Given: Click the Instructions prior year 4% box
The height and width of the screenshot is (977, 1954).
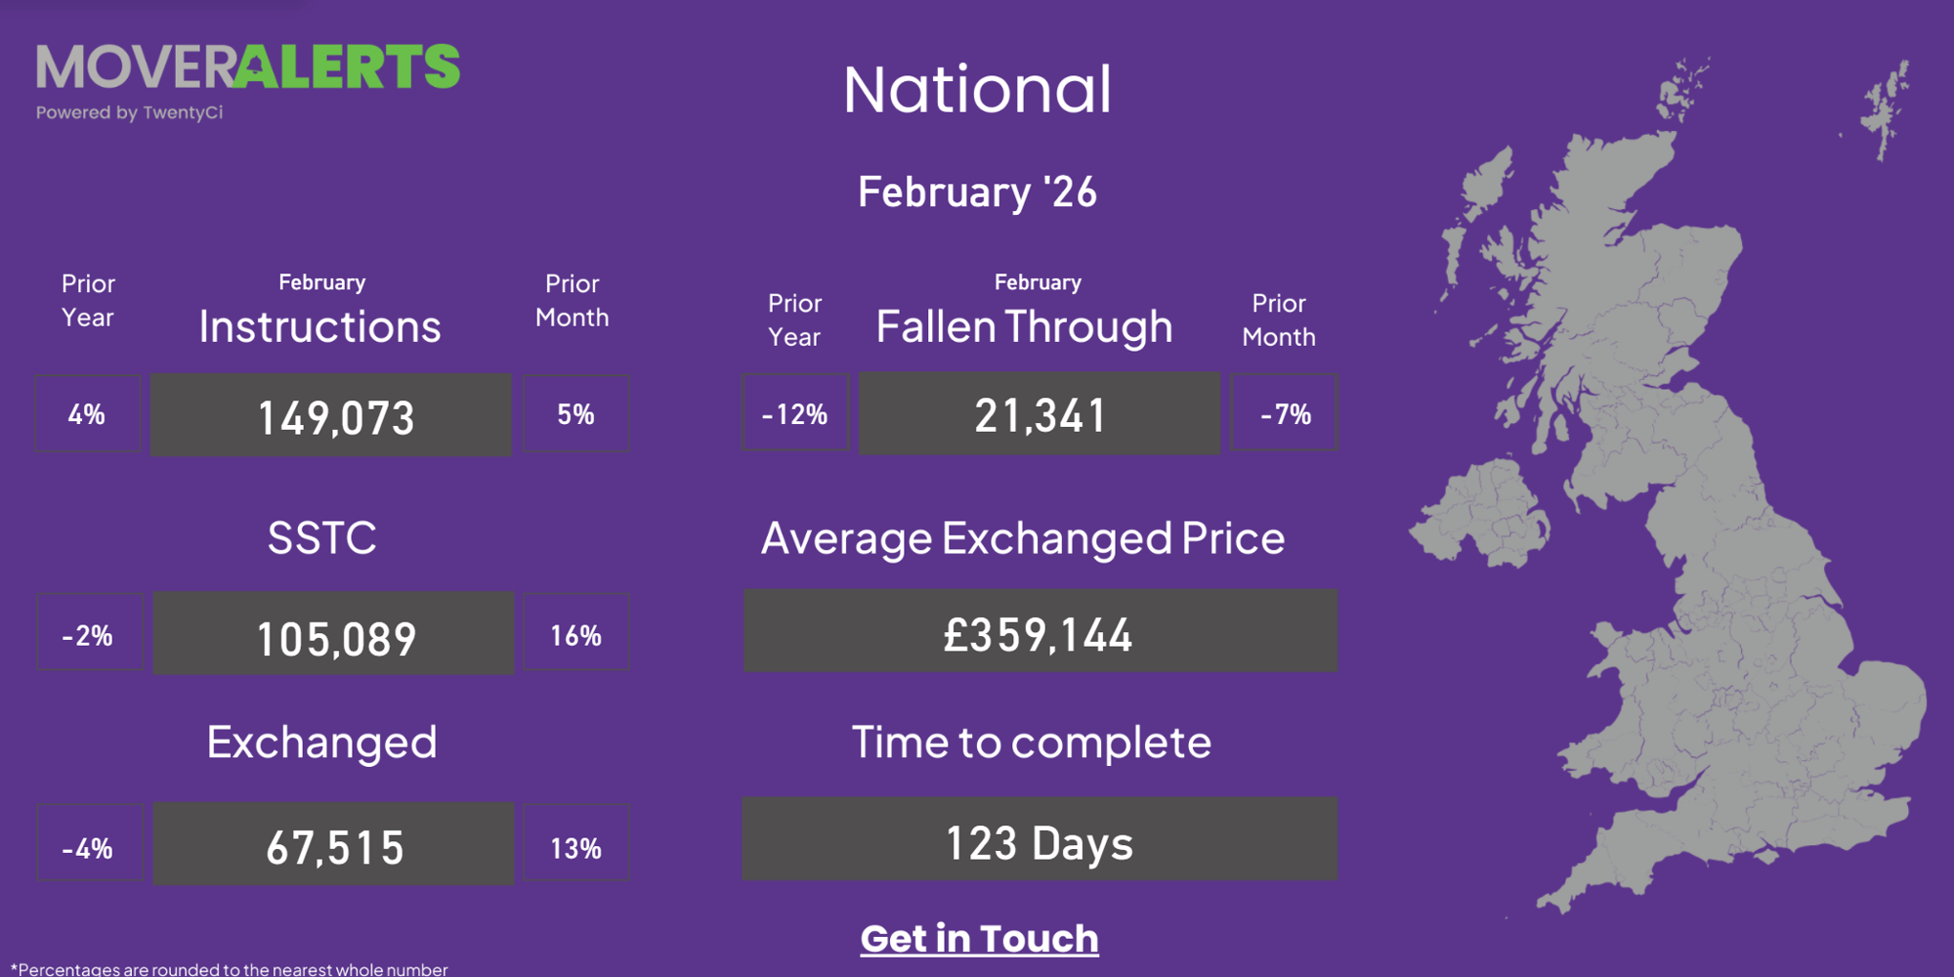Looking at the screenshot, I should point(88,414).
